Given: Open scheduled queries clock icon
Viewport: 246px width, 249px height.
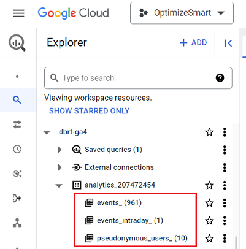Looking at the screenshot, I should tap(17, 149).
